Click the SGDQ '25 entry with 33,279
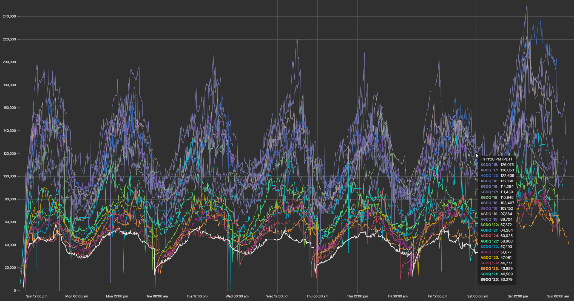 (496, 279)
